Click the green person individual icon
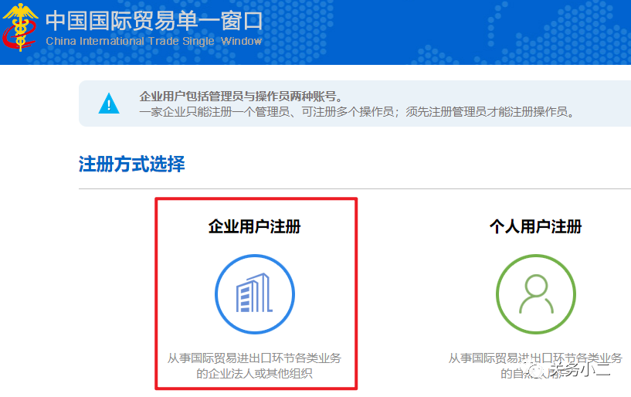This screenshot has height=397, width=631. click(536, 294)
